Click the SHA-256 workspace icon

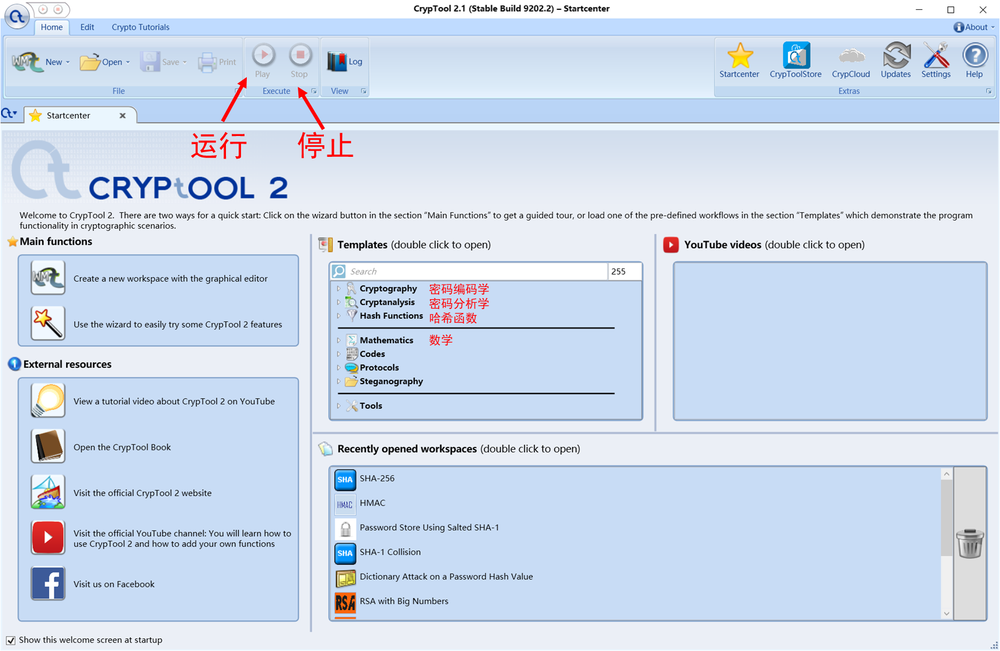tap(345, 479)
